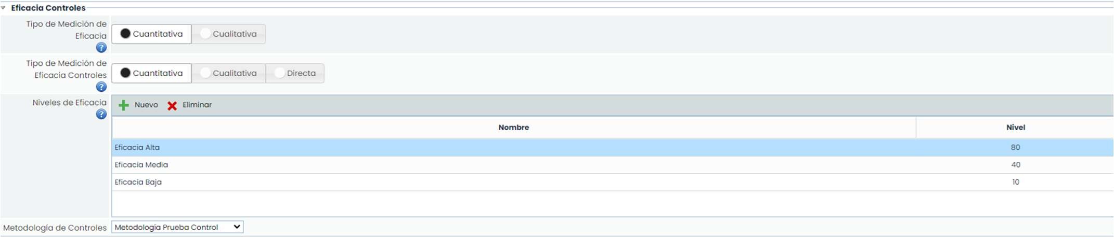The height and width of the screenshot is (237, 1114).
Task: Click the green plus Nuevo icon
Action: 124,105
